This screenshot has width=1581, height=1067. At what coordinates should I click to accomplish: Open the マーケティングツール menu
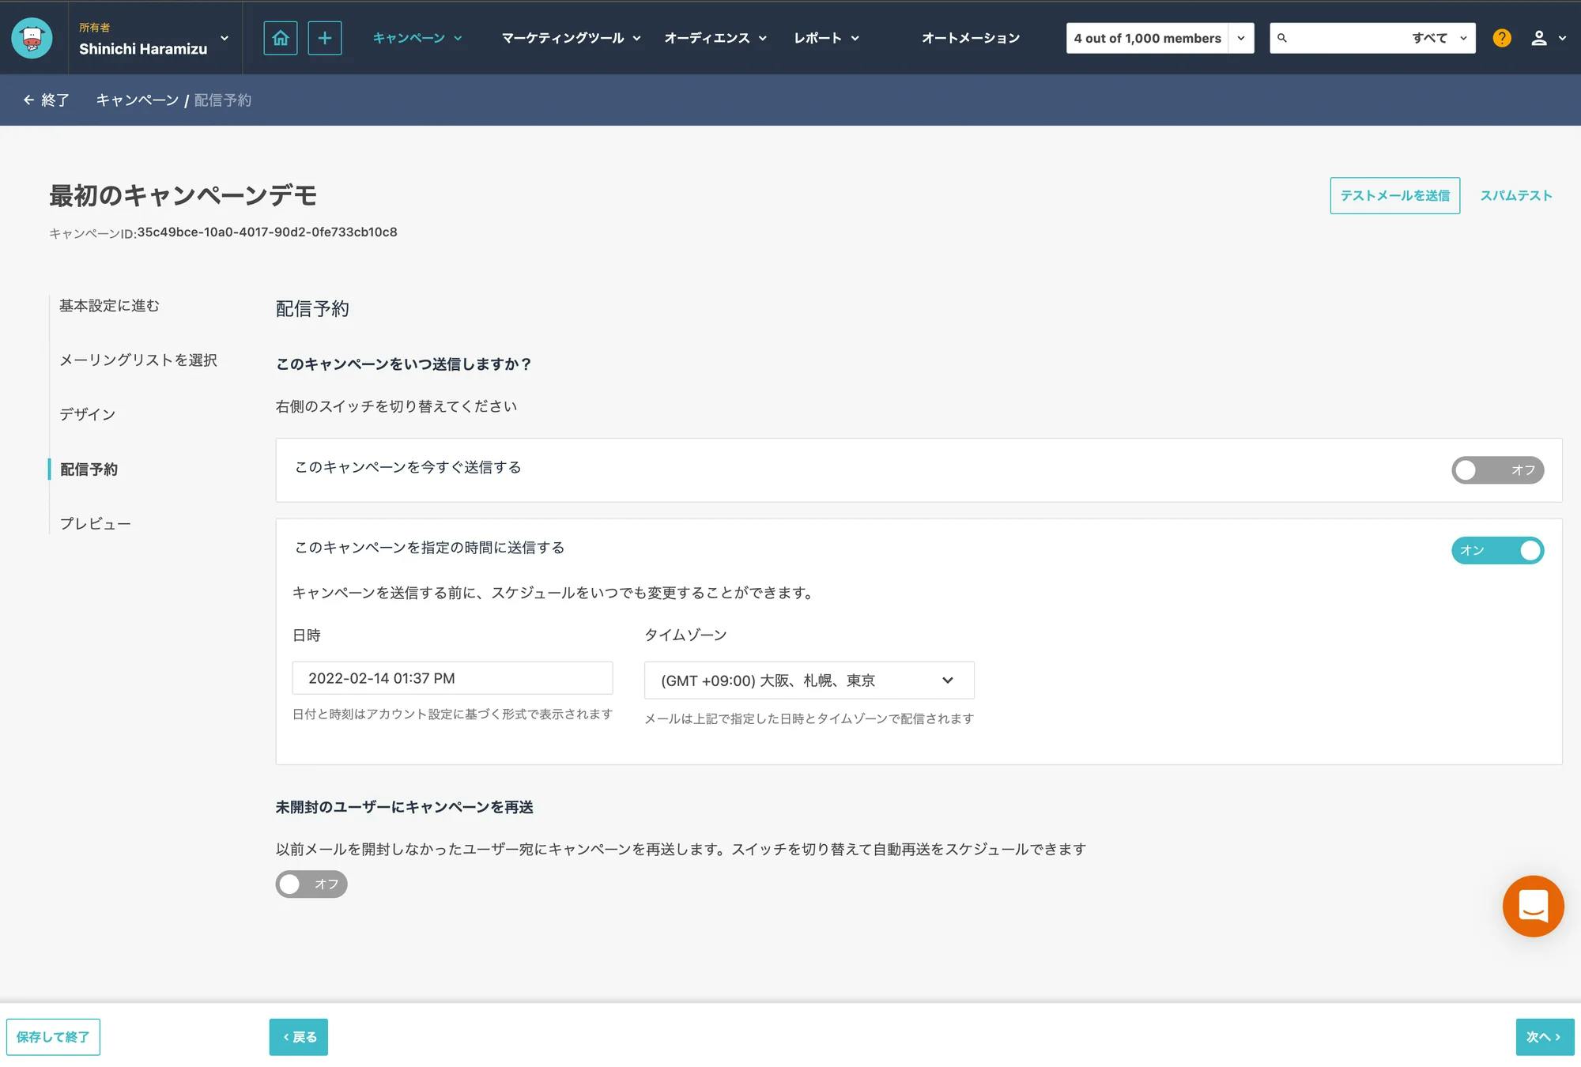(x=571, y=38)
